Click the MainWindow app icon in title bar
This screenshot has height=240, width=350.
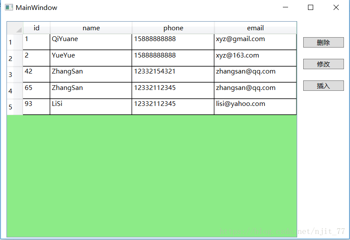coord(9,7)
